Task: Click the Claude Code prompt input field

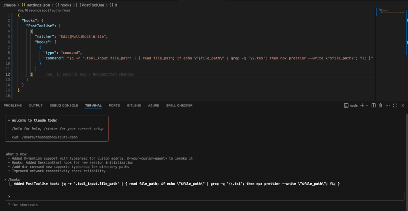Action: coord(204,196)
